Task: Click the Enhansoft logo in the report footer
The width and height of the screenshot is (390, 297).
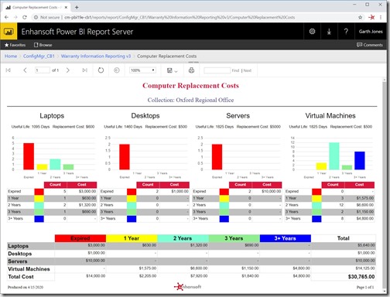Action: [187, 286]
